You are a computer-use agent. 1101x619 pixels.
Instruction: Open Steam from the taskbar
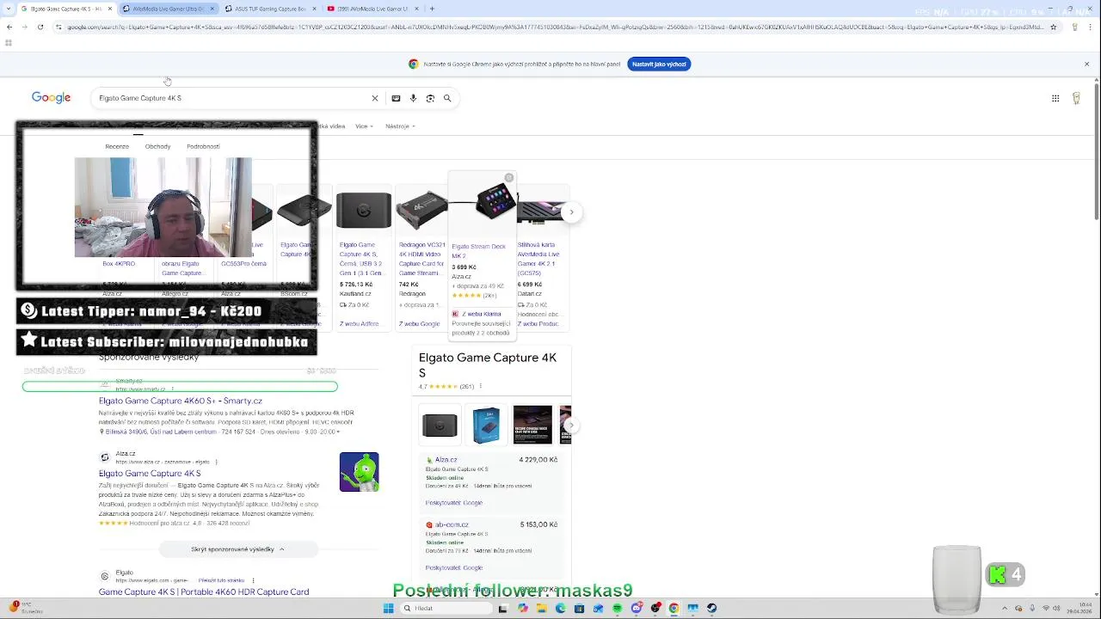click(711, 608)
